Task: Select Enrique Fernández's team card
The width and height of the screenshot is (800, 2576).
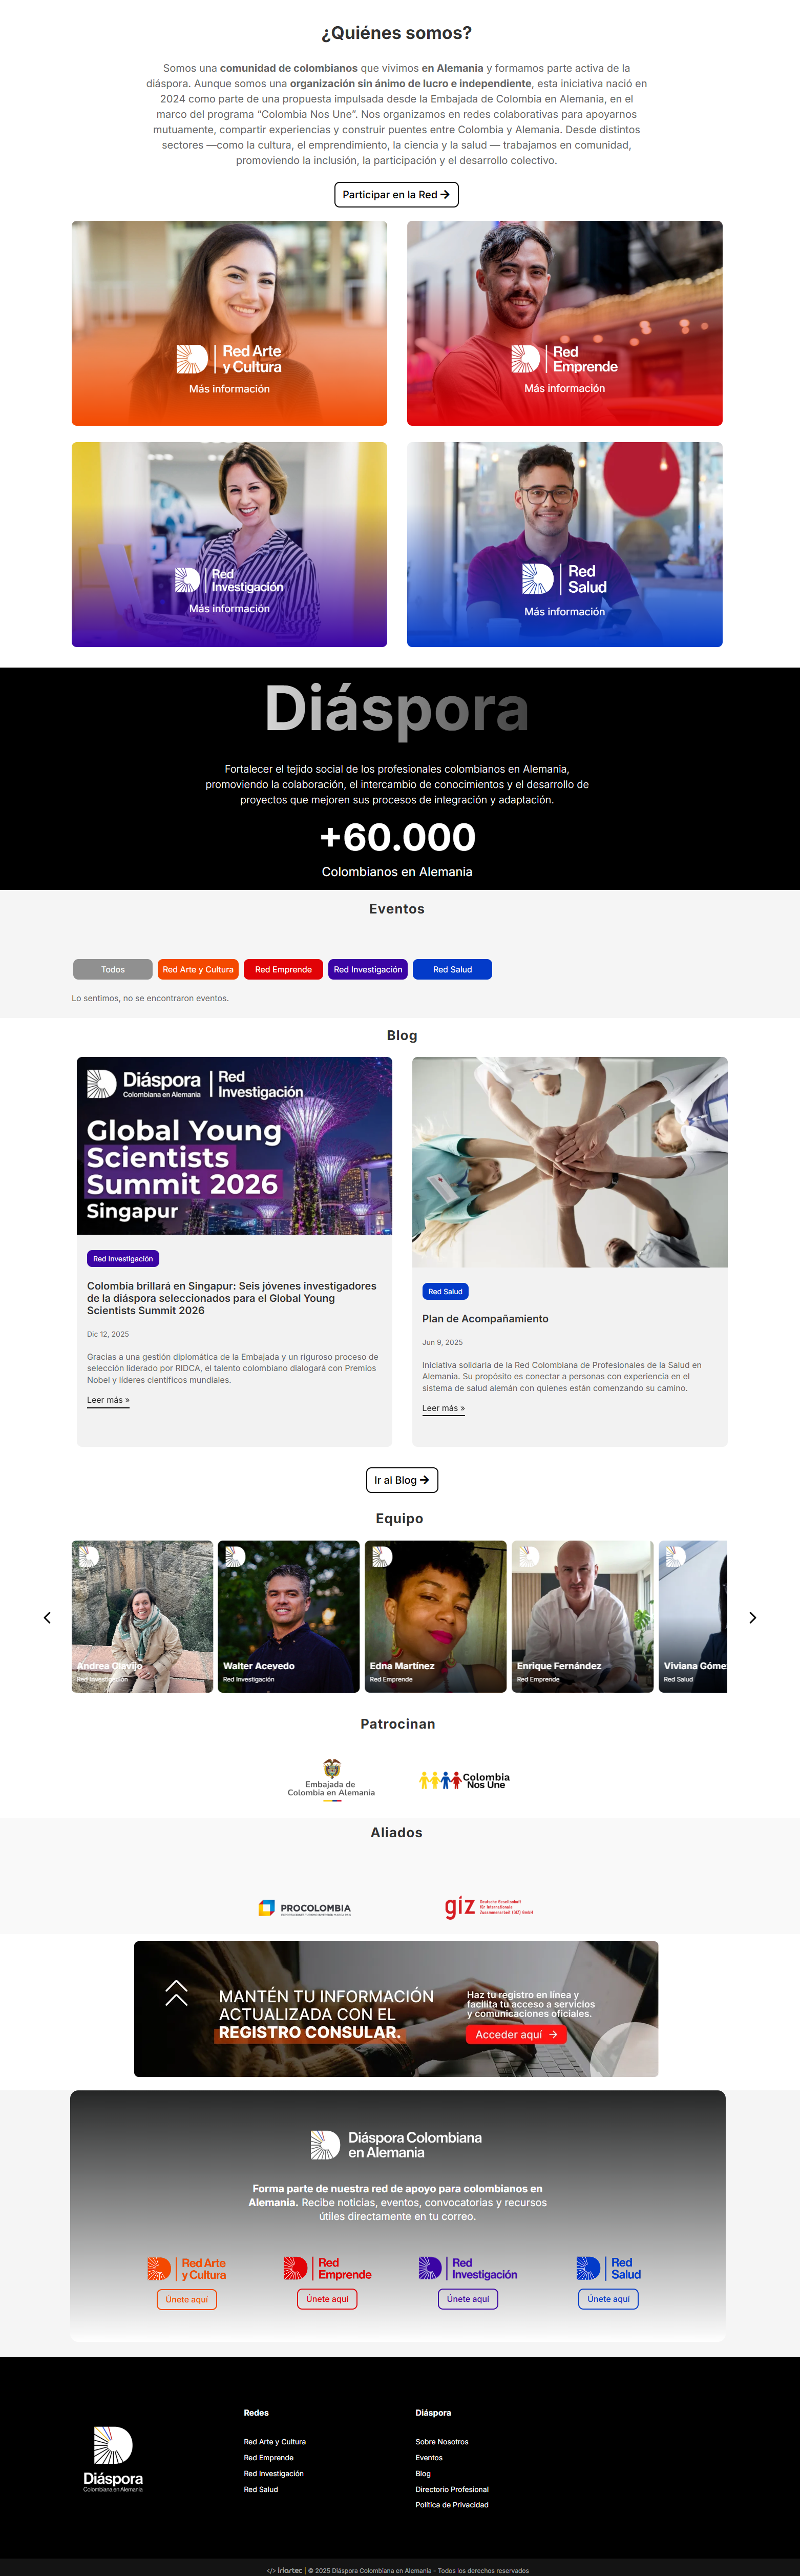Action: click(582, 1616)
